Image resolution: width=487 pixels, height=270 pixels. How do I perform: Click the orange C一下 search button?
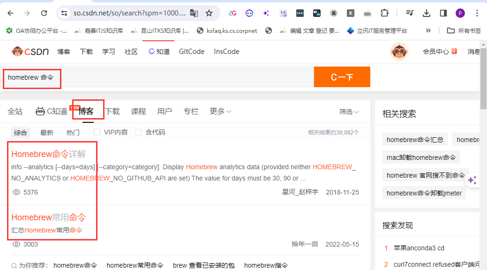(342, 77)
